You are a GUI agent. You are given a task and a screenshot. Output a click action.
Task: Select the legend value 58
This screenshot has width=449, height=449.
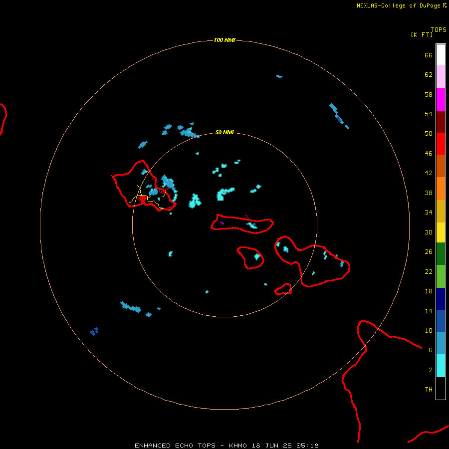[429, 94]
